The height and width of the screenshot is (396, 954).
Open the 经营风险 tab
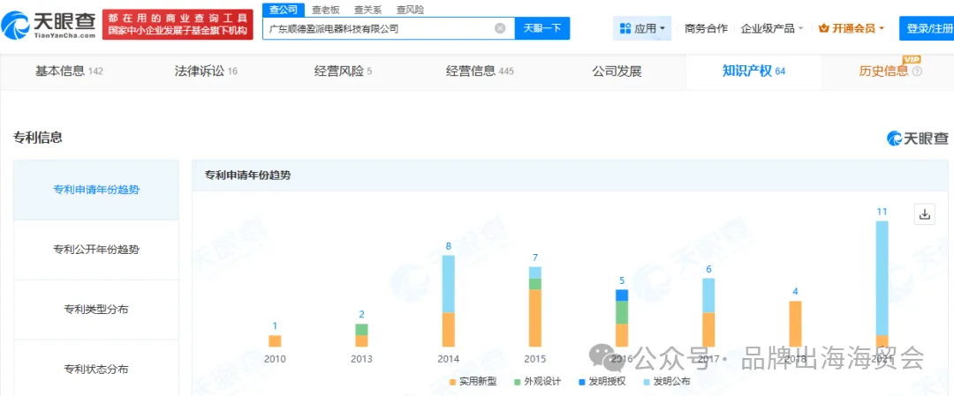[343, 71]
